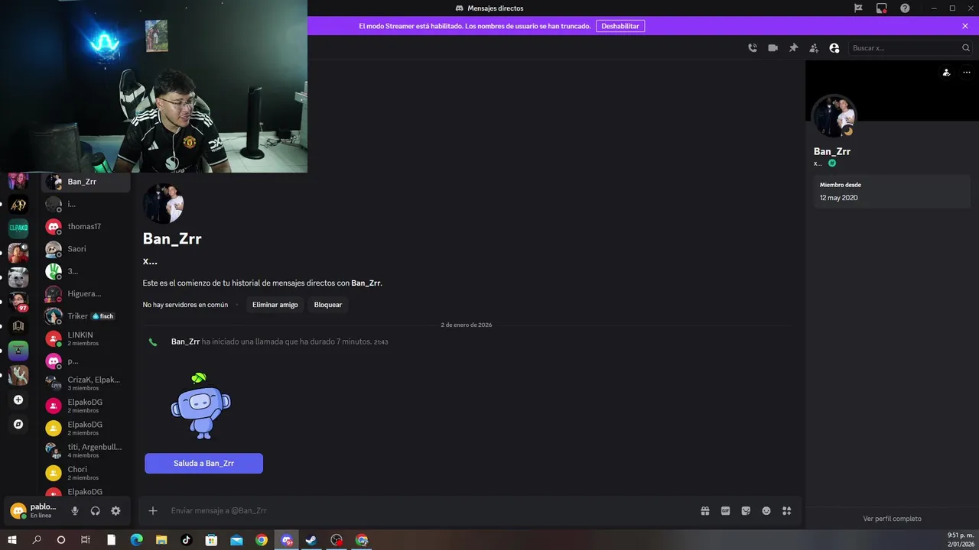
Task: Open user settings gear icon
Action: tap(115, 511)
